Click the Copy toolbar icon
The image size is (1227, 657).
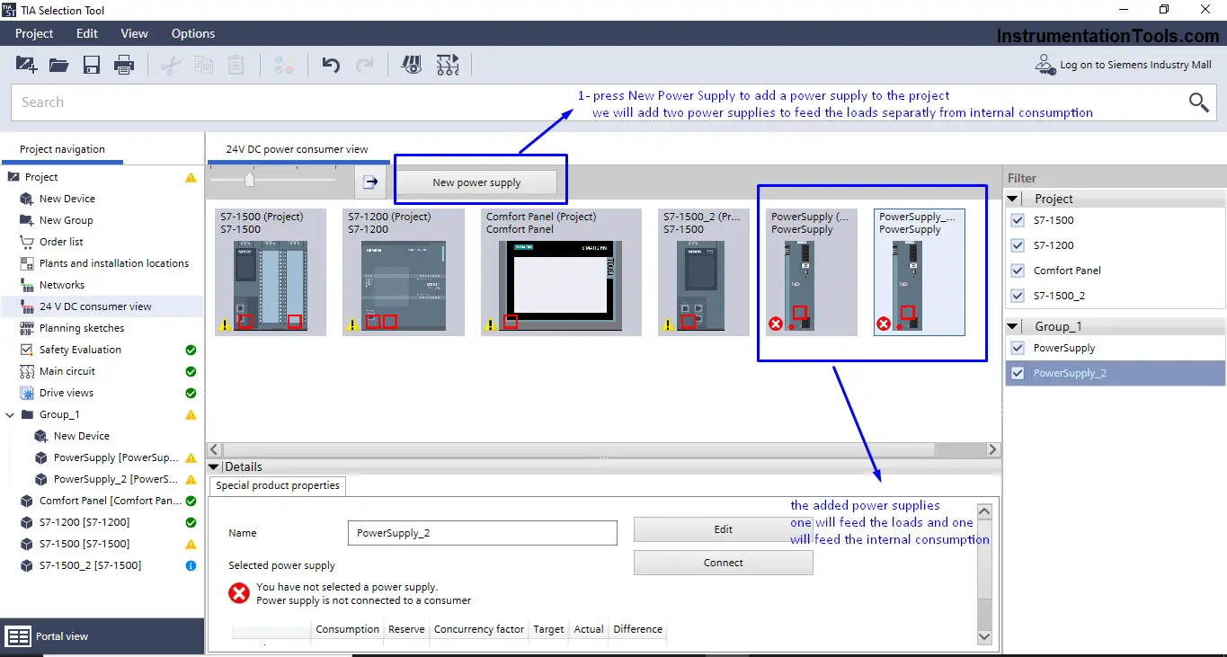tap(204, 65)
